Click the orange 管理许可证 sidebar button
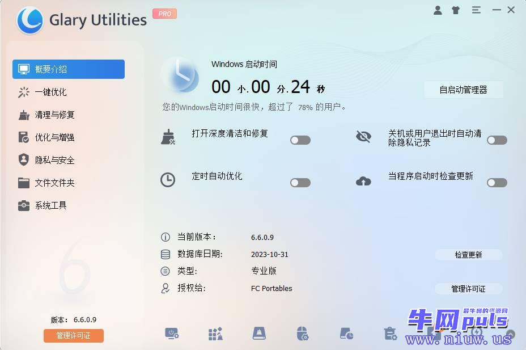The width and height of the screenshot is (526, 350). (74, 335)
